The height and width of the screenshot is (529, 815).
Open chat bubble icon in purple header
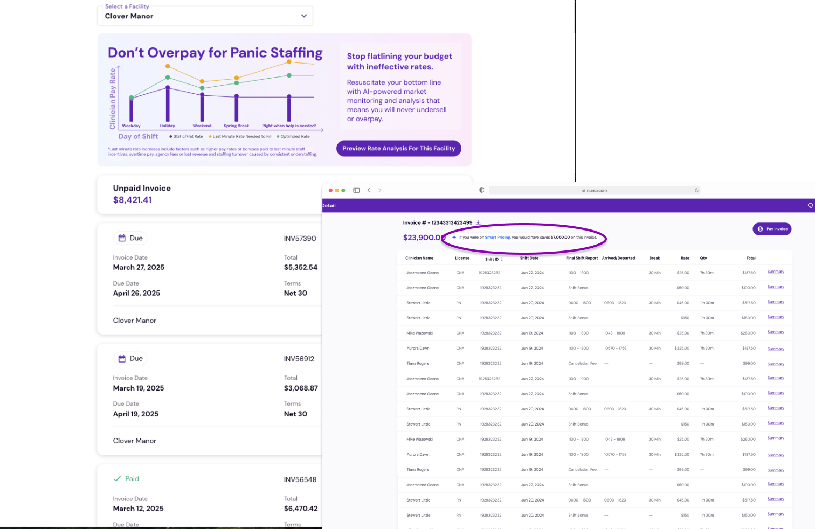coord(810,206)
